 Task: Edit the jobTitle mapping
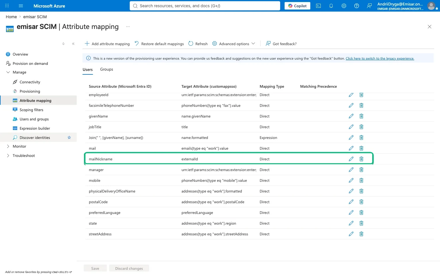tap(351, 127)
